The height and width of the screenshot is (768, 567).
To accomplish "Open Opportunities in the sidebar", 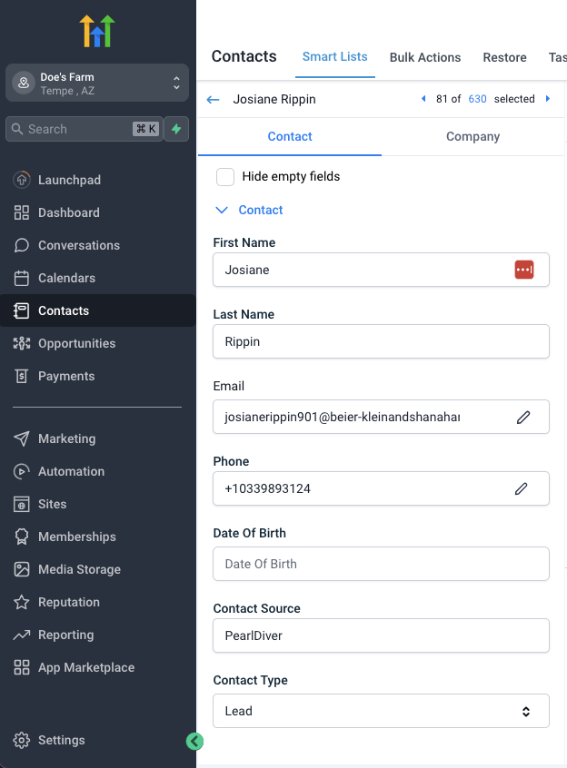I will click(x=76, y=343).
